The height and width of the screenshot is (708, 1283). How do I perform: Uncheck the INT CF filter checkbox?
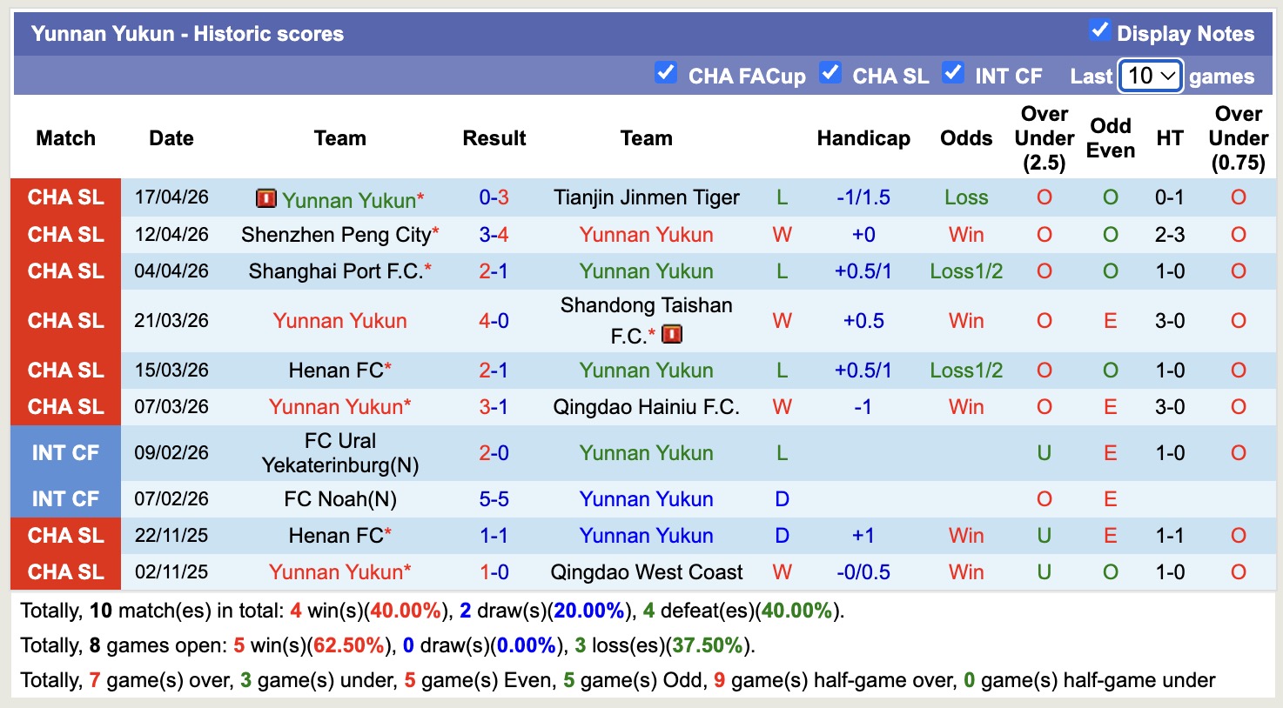click(x=954, y=73)
